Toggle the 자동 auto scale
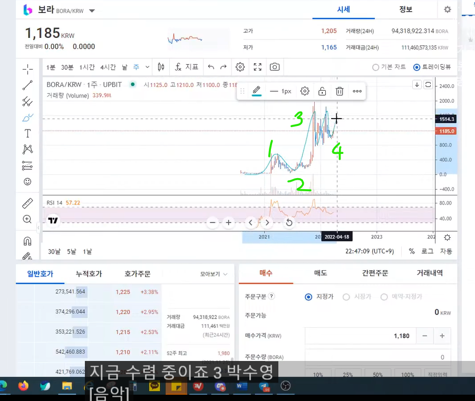Viewport: 475px width, 401px height. [x=446, y=251]
